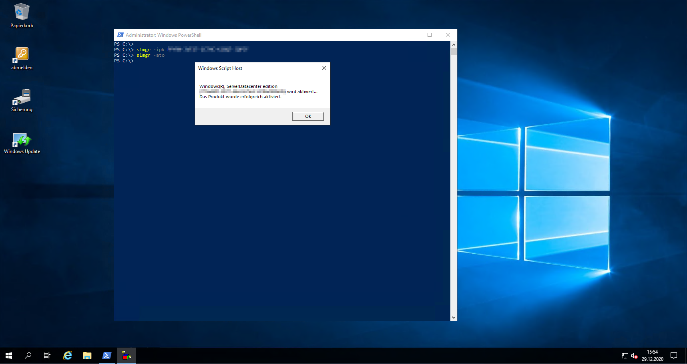The width and height of the screenshot is (687, 364).
Task: Click 'Das Produkt wurde erfolgreich aktiviert.' text
Action: pyautogui.click(x=240, y=97)
